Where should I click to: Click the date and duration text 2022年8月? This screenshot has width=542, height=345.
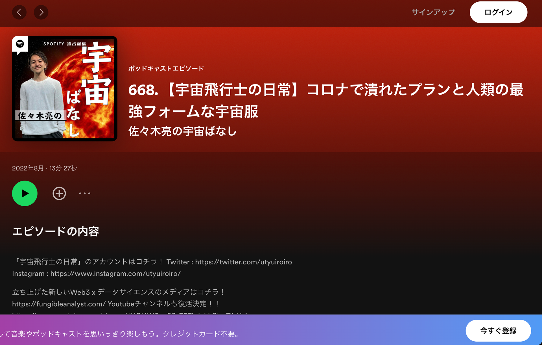point(44,168)
